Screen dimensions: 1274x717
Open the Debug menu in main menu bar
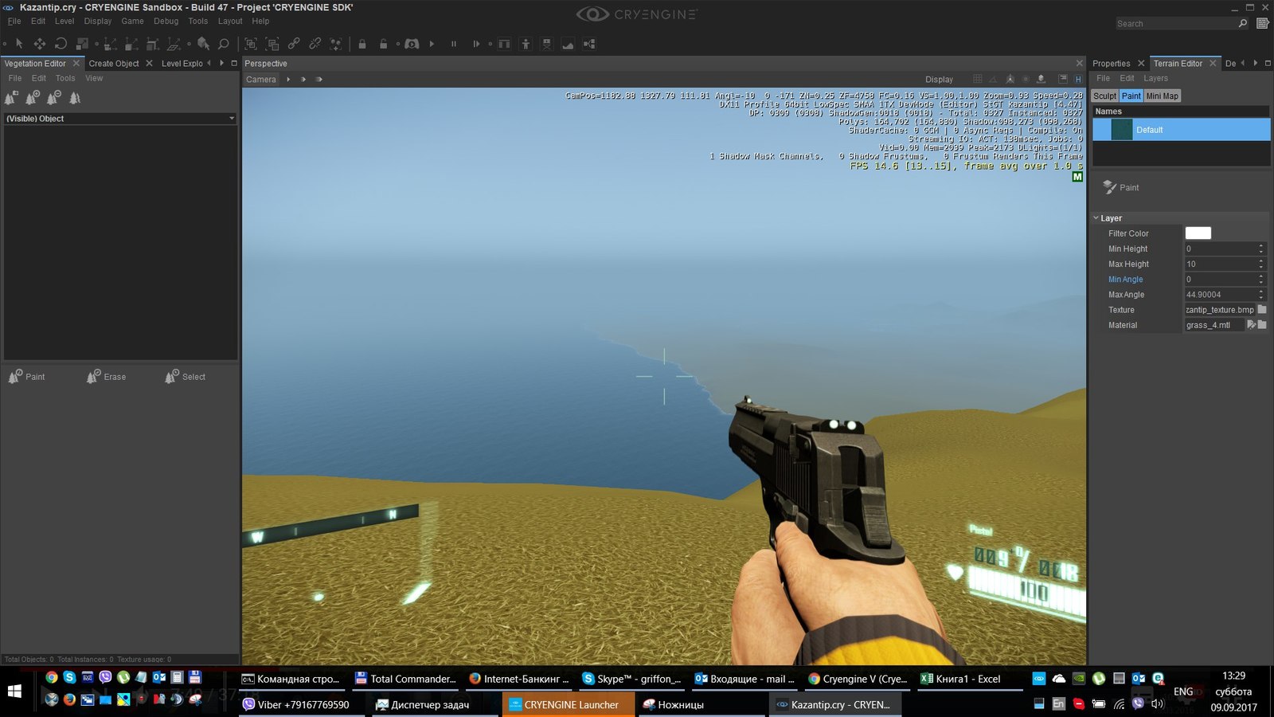pyautogui.click(x=166, y=22)
